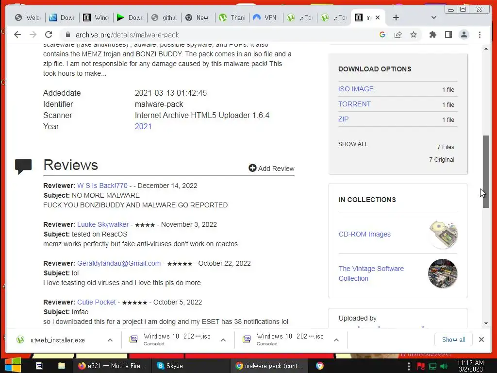The width and height of the screenshot is (497, 373).
Task: Bookmark this page with the star icon
Action: [x=414, y=34]
